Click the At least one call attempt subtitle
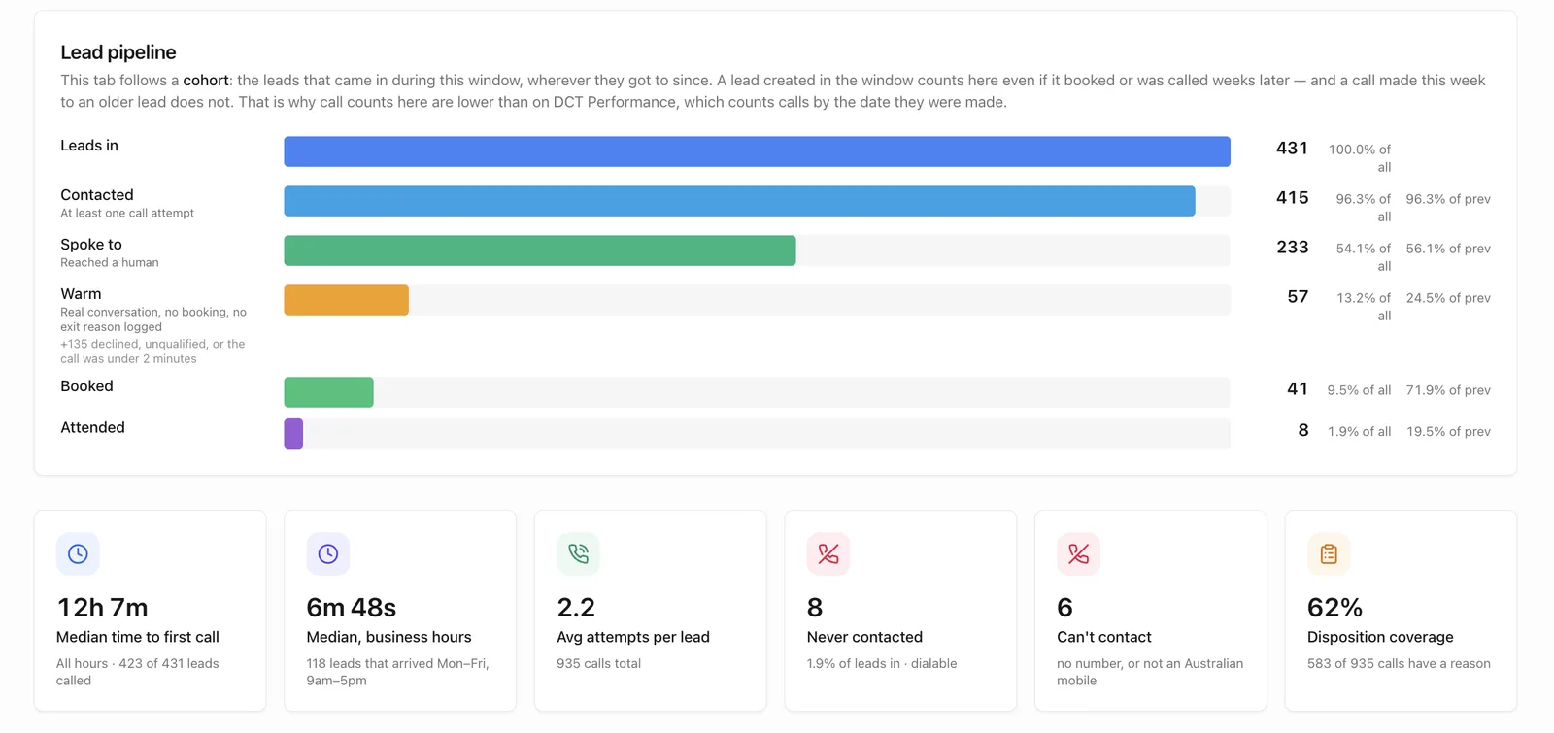This screenshot has width=1554, height=733. coord(127,214)
